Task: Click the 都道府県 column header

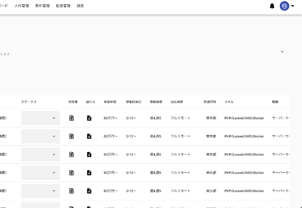Action: tap(210, 102)
